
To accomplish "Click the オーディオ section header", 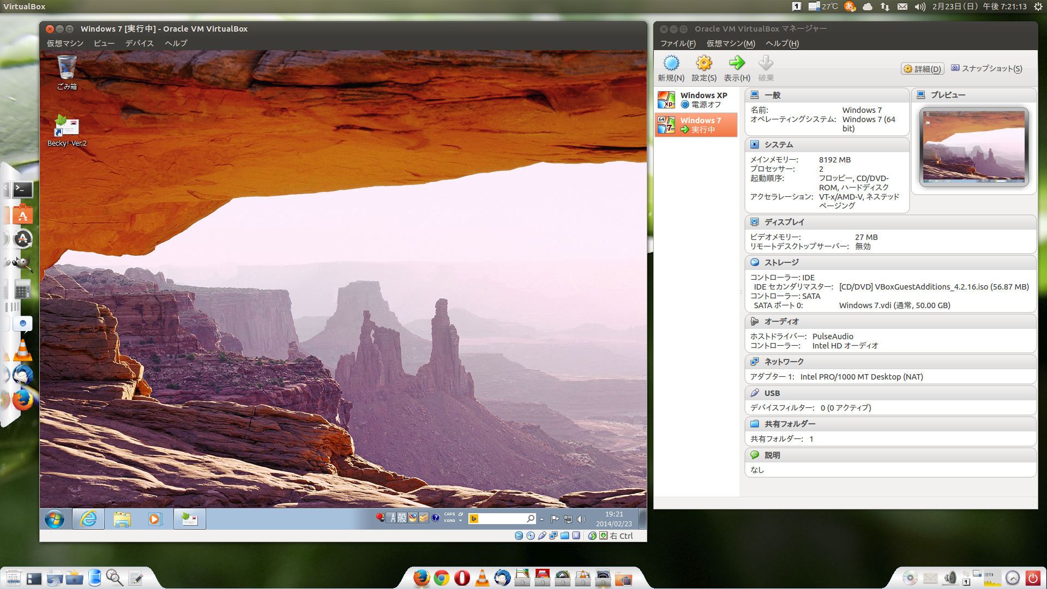I will 890,321.
